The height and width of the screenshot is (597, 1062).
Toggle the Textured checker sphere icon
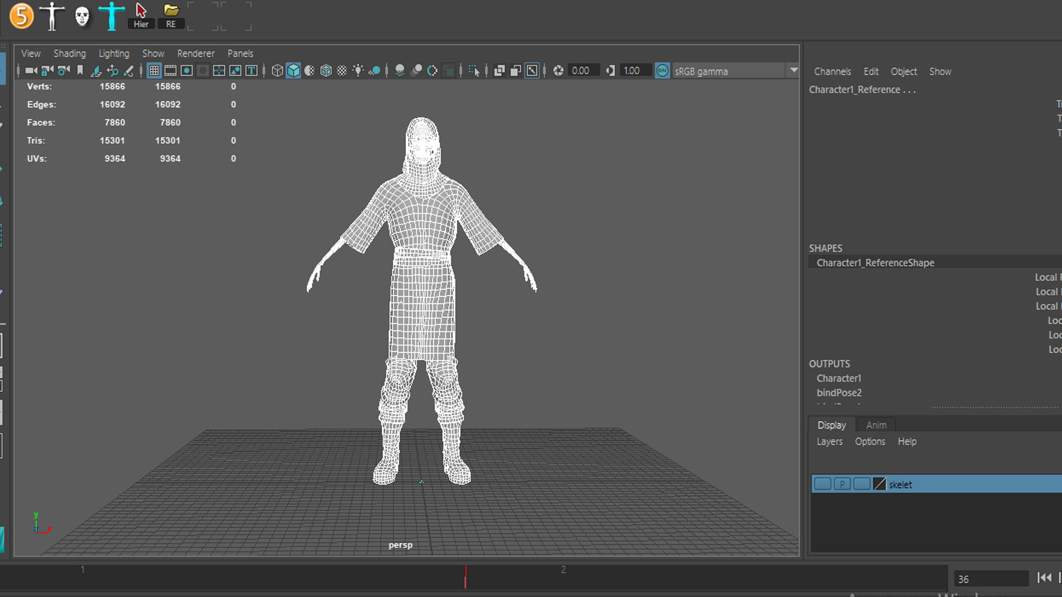(342, 71)
